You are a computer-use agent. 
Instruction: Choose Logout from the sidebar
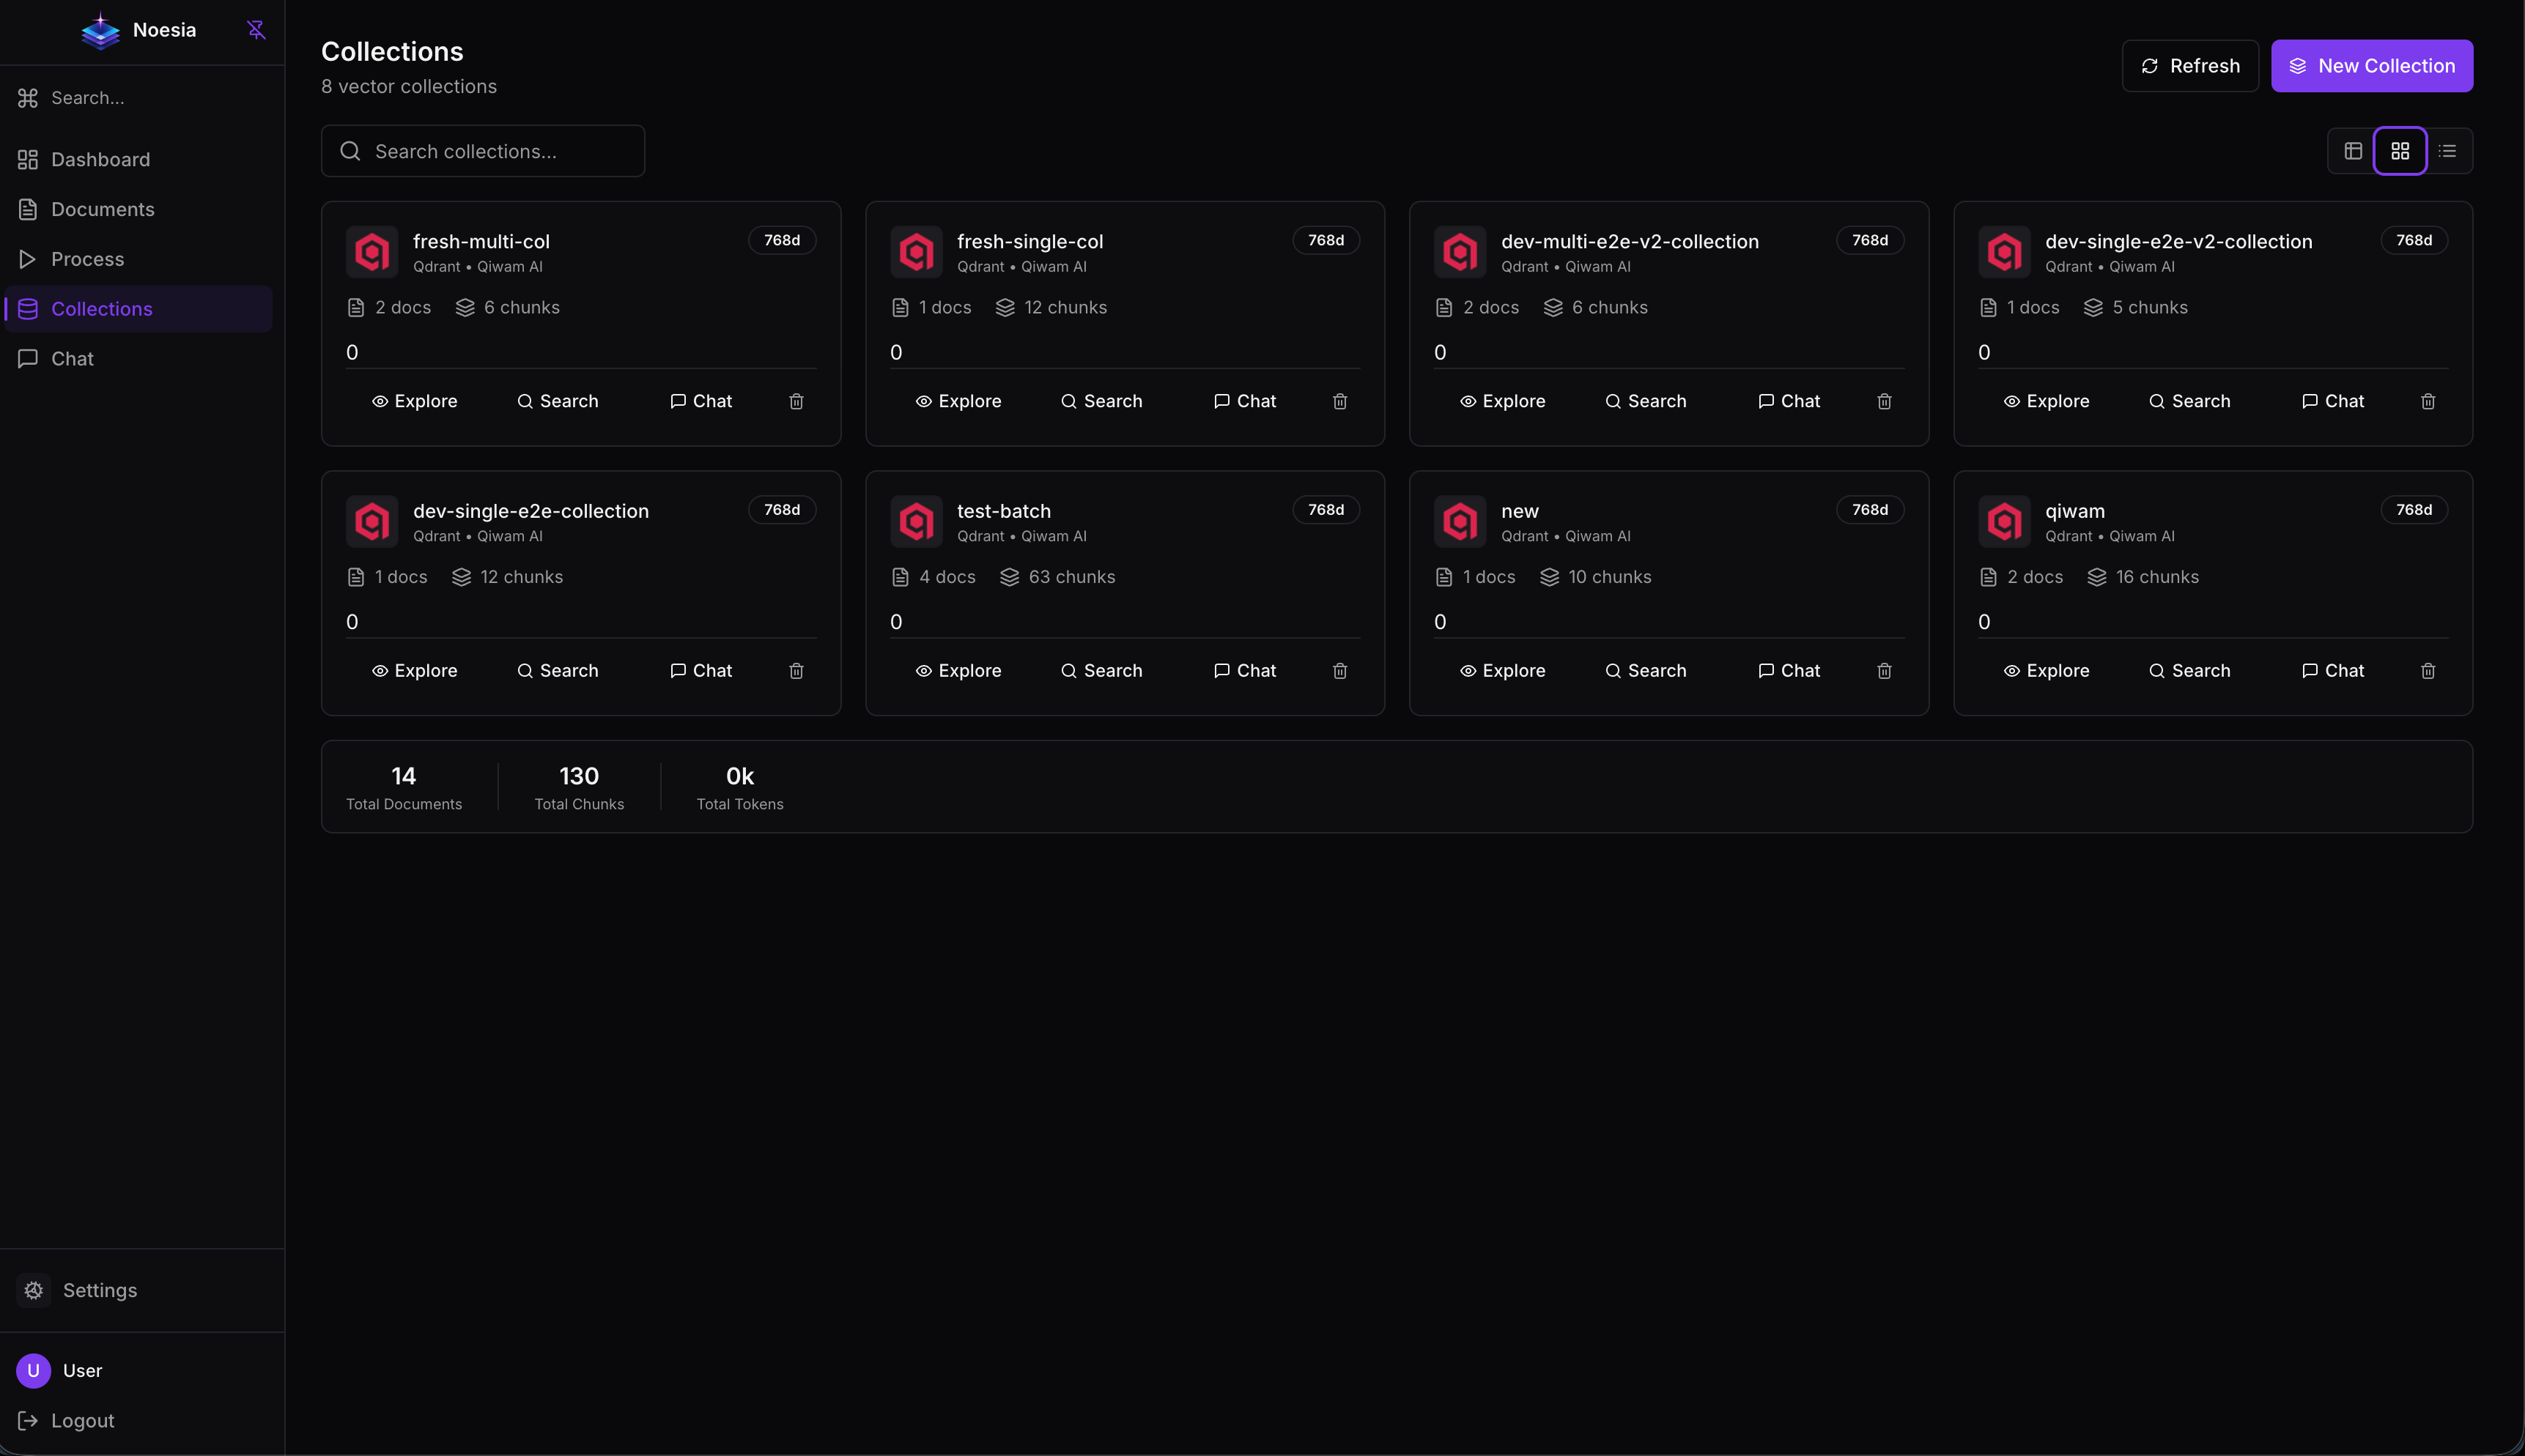coord(82,1420)
